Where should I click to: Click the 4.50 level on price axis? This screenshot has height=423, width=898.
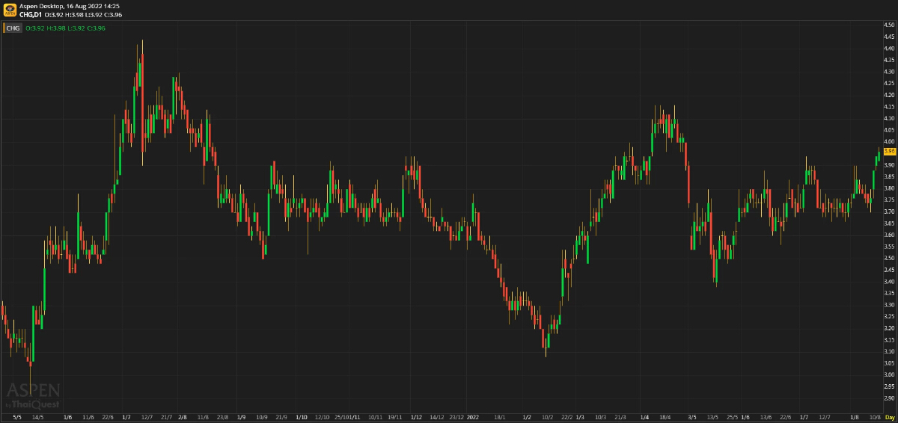click(x=889, y=25)
